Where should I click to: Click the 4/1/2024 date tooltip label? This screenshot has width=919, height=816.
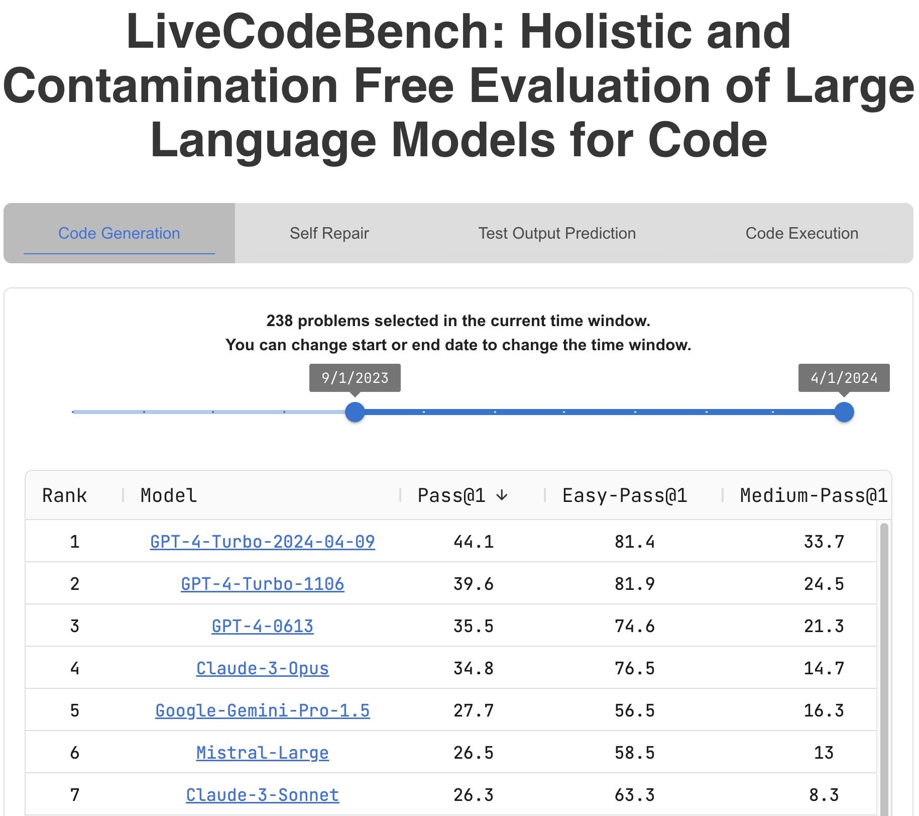point(844,378)
